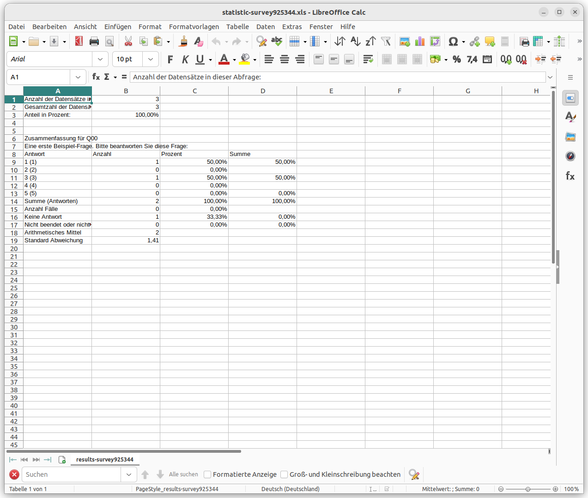
Task: Toggle Groß- und Kleinschreibung beachten checkbox
Action: tap(284, 474)
